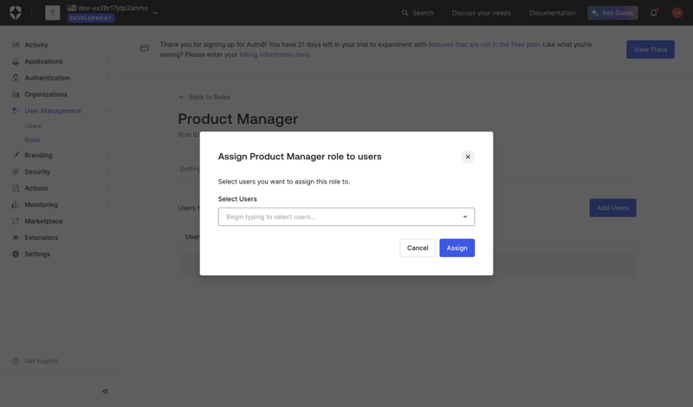Click the back arrow beside Back to Roles

click(181, 97)
